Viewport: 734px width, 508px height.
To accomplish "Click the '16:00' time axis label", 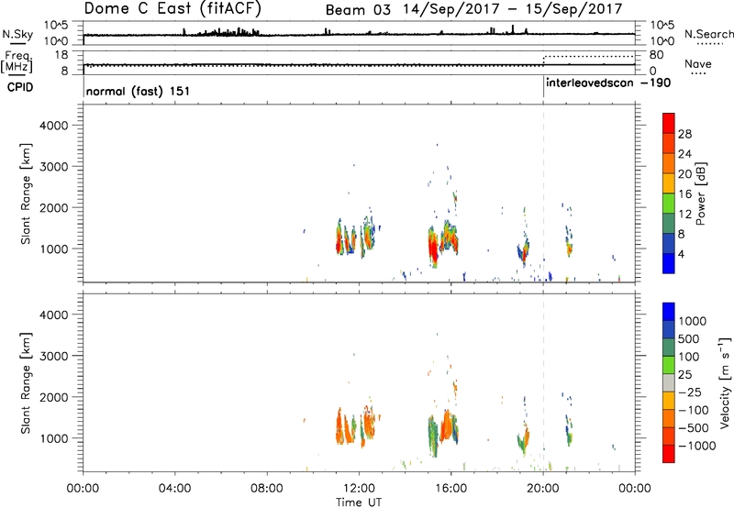I will click(450, 489).
